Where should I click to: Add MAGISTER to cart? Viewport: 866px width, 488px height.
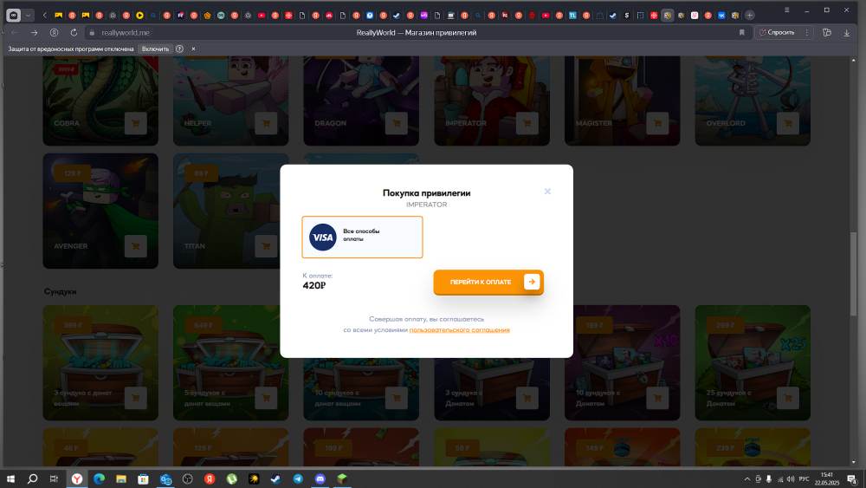(x=657, y=123)
